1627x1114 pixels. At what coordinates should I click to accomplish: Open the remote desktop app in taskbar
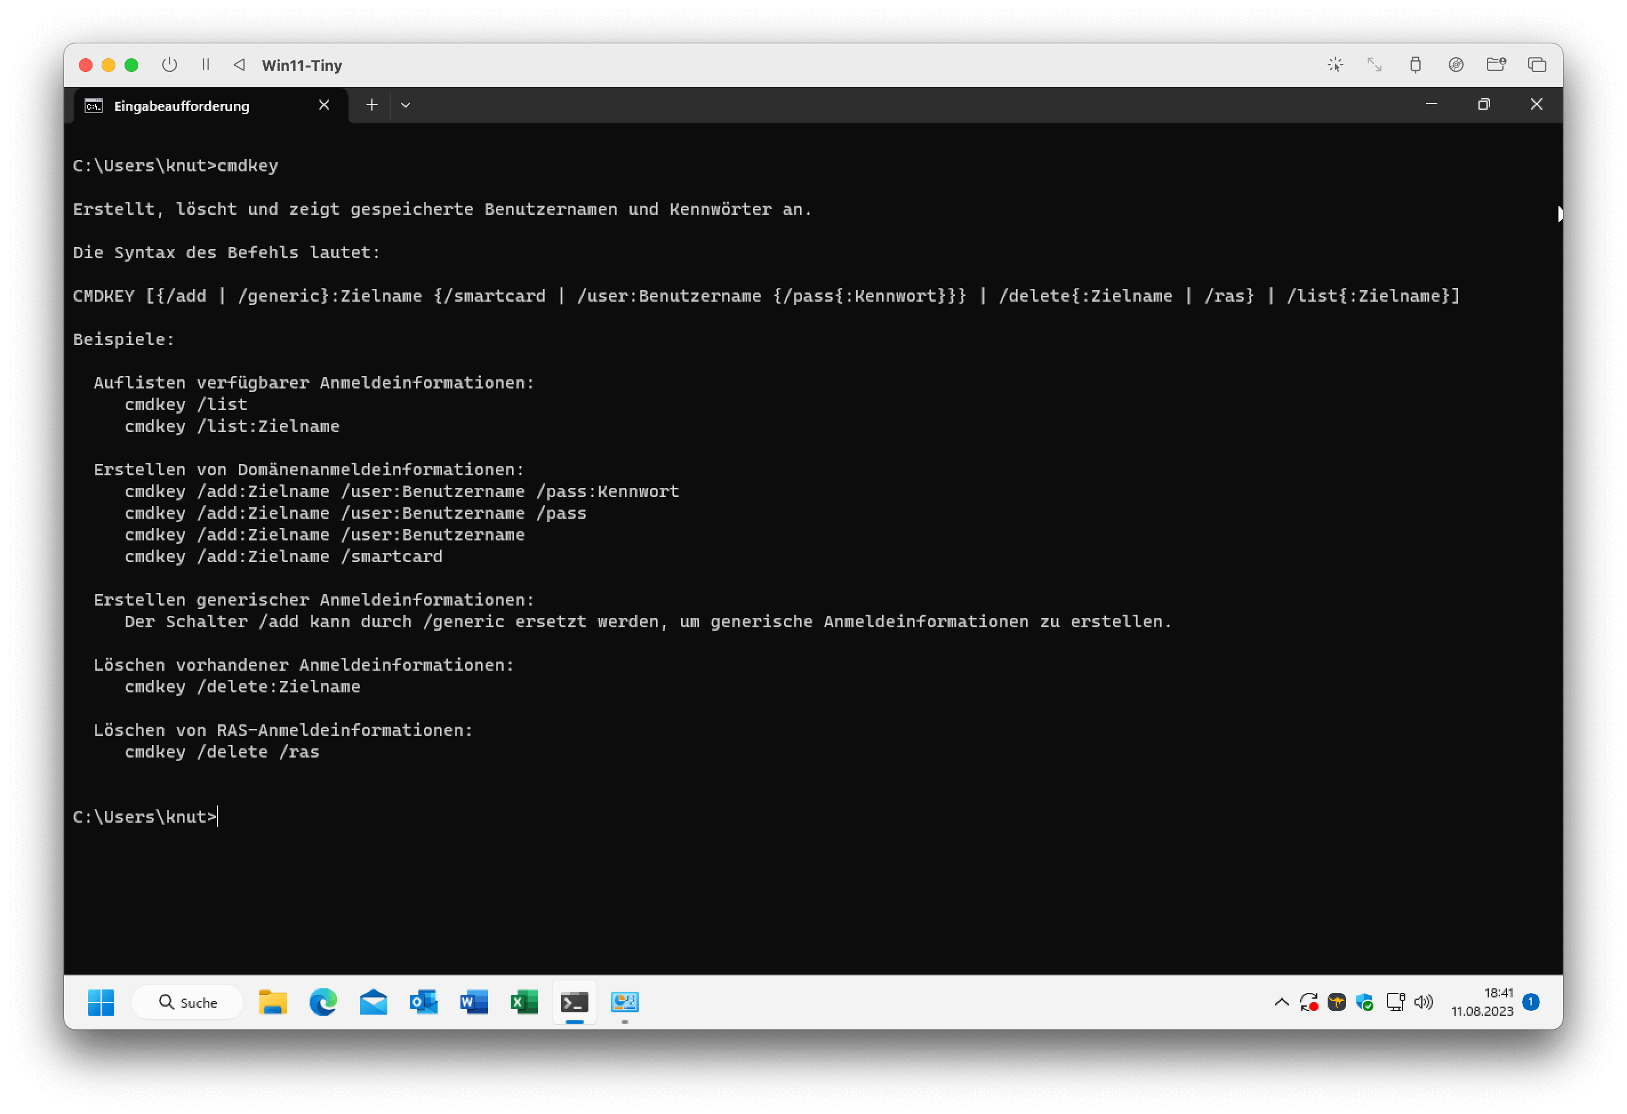click(x=624, y=1002)
